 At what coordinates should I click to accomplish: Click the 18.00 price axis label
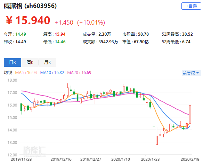coord(12,80)
